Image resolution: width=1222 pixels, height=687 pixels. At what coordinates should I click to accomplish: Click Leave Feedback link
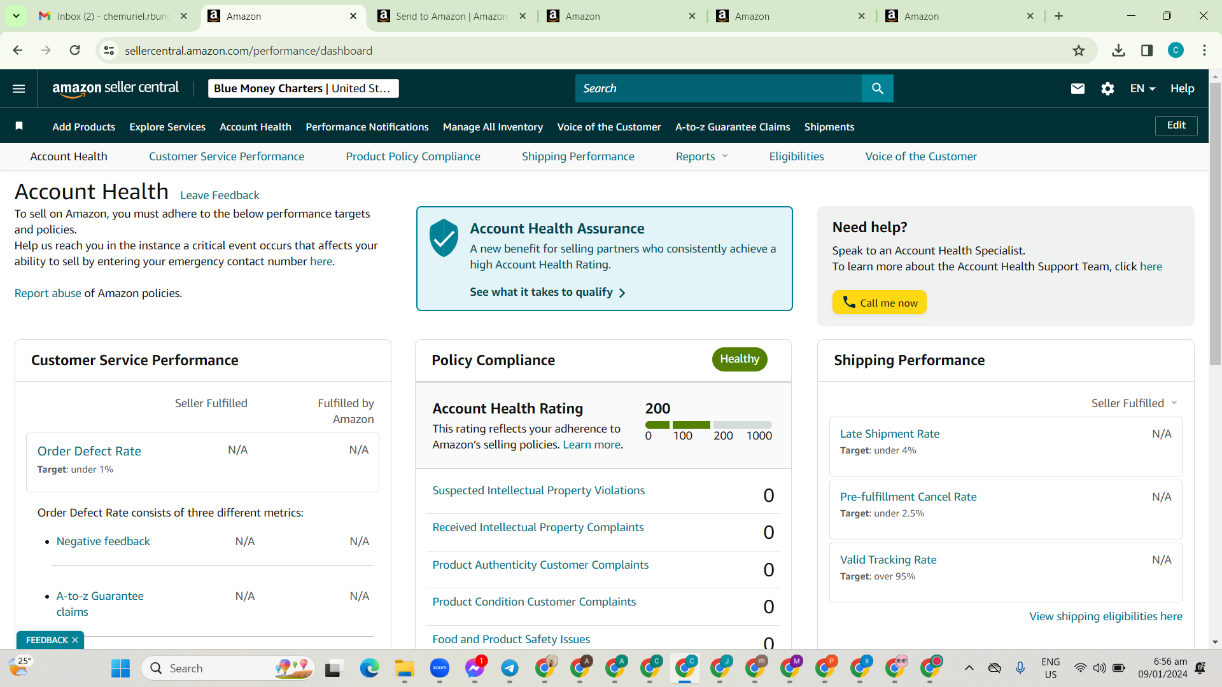[x=220, y=195]
